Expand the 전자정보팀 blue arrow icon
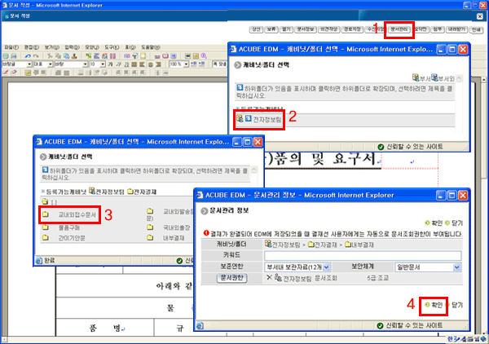 [x=249, y=118]
